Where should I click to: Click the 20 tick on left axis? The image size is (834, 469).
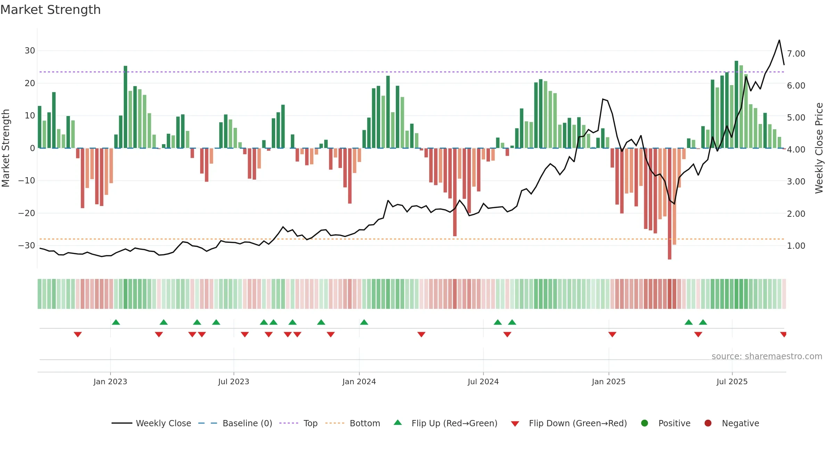(x=30, y=83)
